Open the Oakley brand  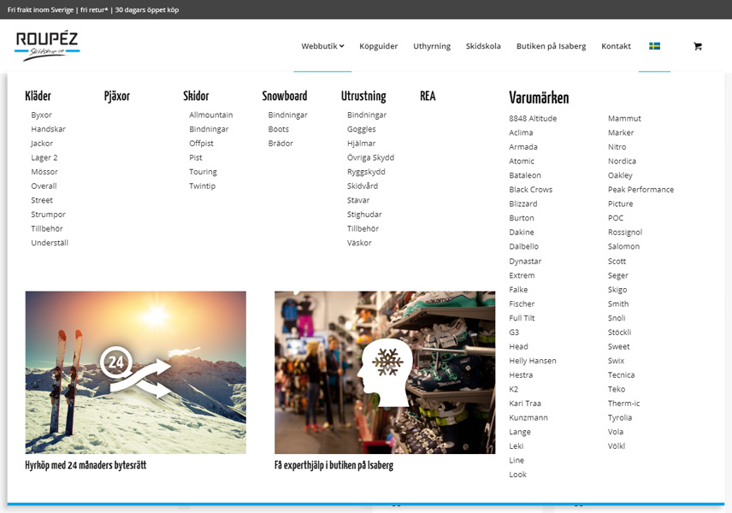click(621, 175)
